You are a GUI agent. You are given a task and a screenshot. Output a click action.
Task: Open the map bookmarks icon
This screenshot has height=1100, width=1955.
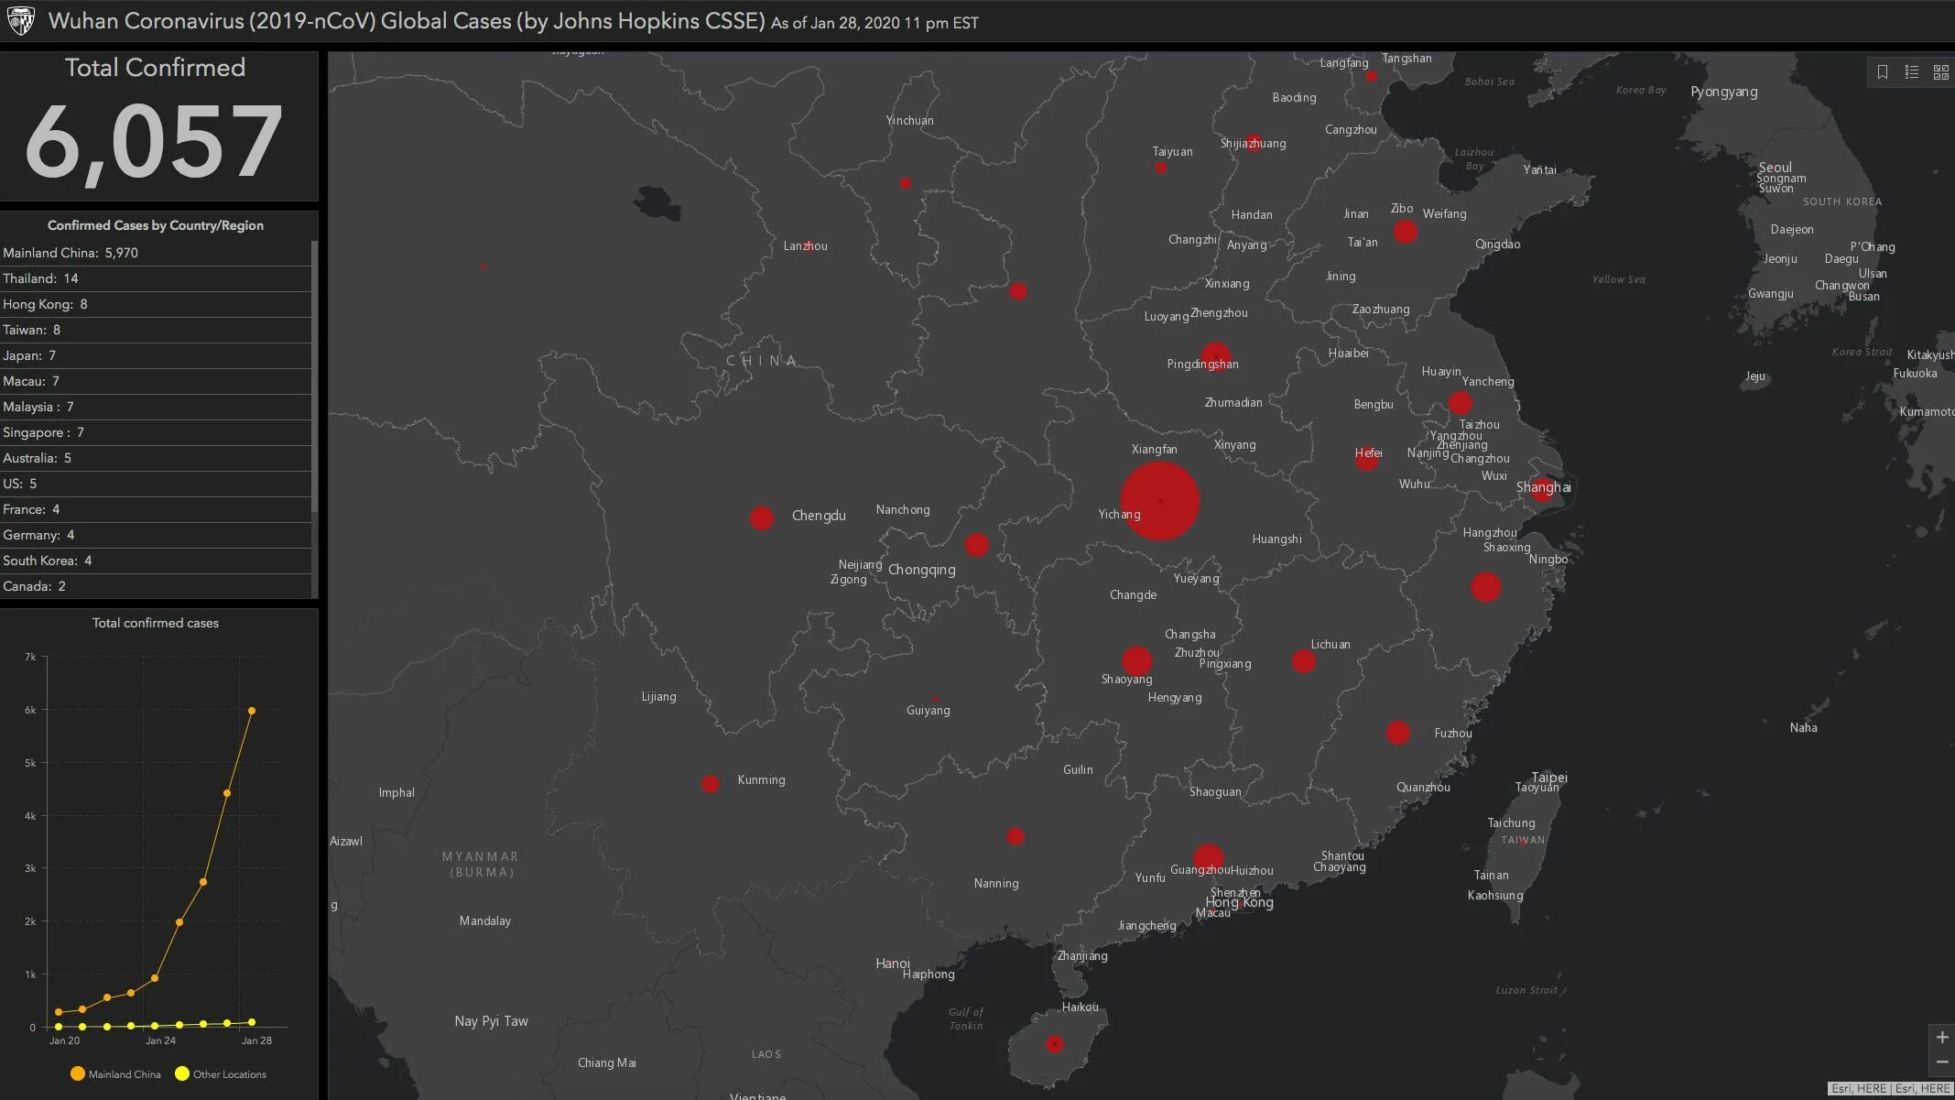click(1883, 72)
